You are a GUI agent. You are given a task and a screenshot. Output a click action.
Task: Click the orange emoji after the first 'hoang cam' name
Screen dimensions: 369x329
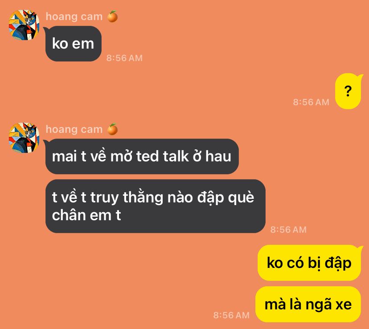112,16
